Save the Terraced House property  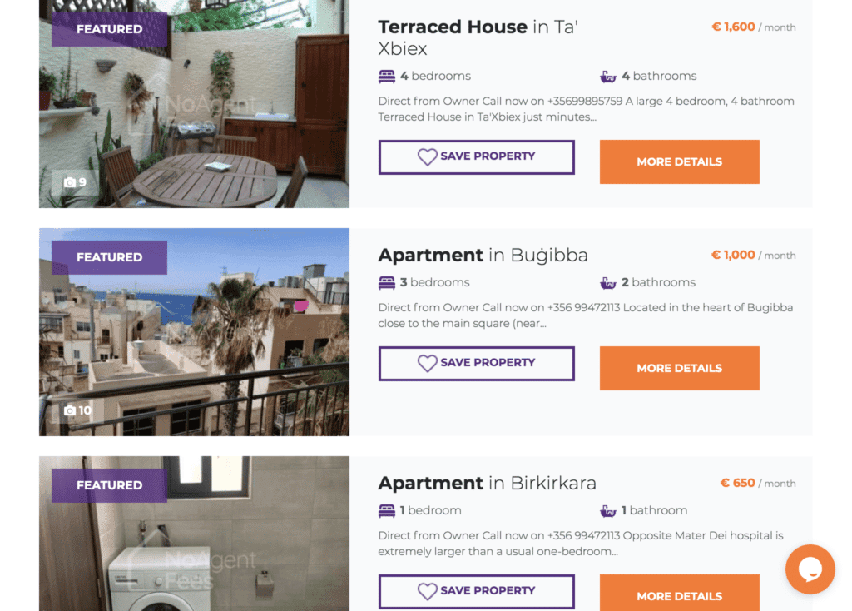[x=477, y=157]
